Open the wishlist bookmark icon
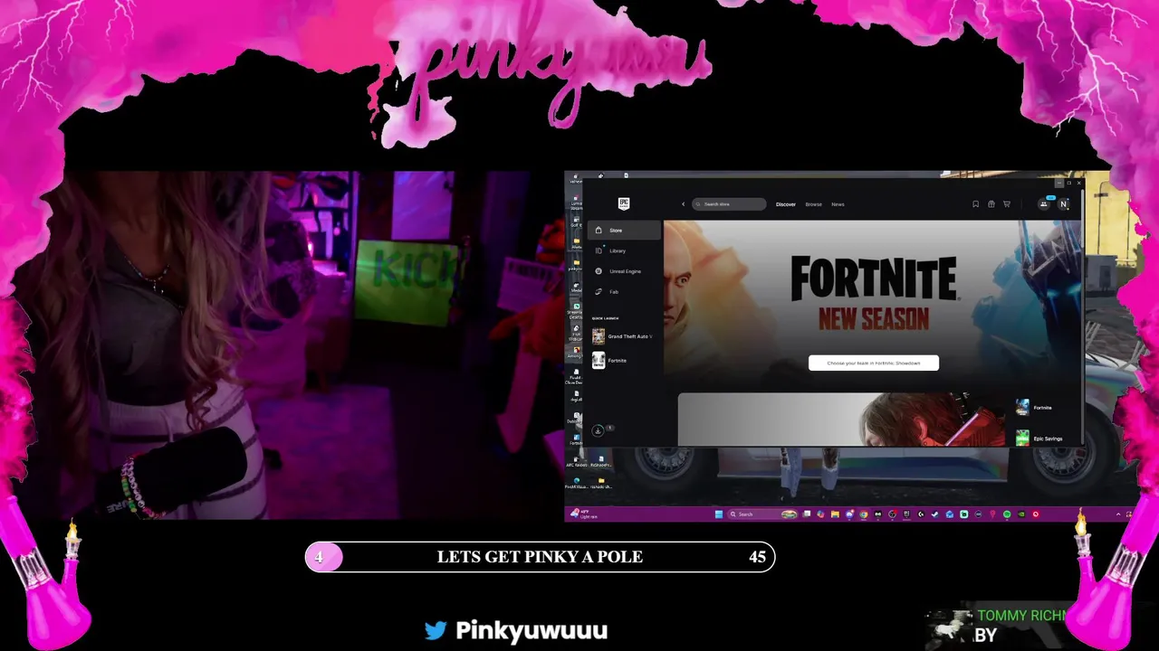The width and height of the screenshot is (1159, 651). tap(975, 204)
